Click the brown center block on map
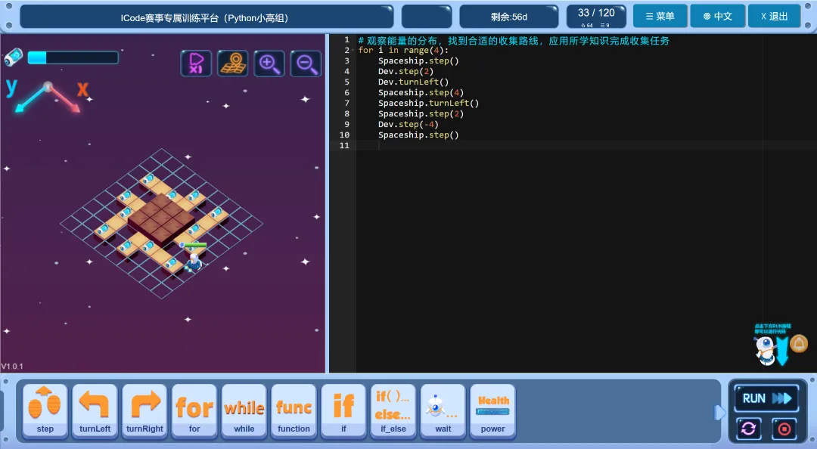This screenshot has width=817, height=449. click(x=162, y=218)
